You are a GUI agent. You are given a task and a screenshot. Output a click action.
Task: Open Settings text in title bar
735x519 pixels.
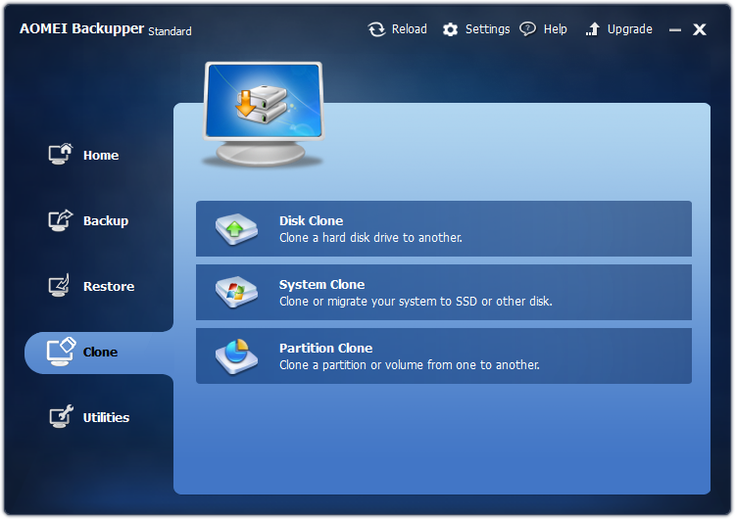[x=487, y=29]
